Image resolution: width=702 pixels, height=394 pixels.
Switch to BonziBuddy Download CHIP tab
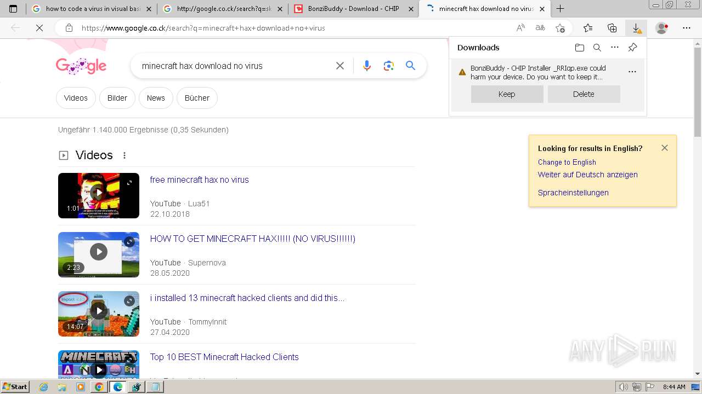click(x=353, y=9)
